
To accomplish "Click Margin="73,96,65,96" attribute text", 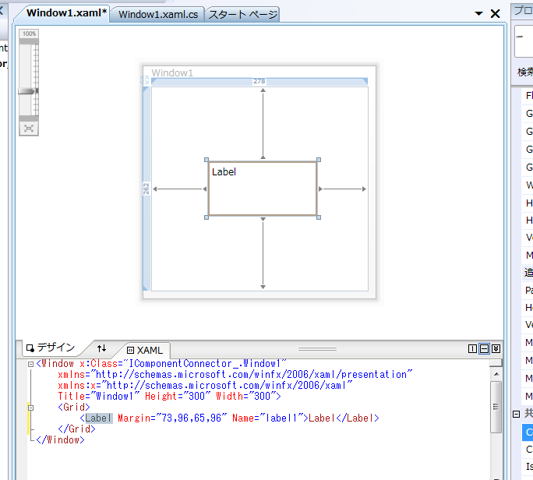I will coord(172,418).
